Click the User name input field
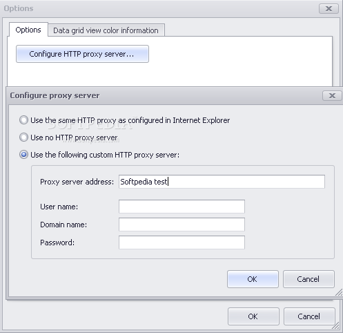Viewport: 343px width, 333px height. click(x=182, y=207)
